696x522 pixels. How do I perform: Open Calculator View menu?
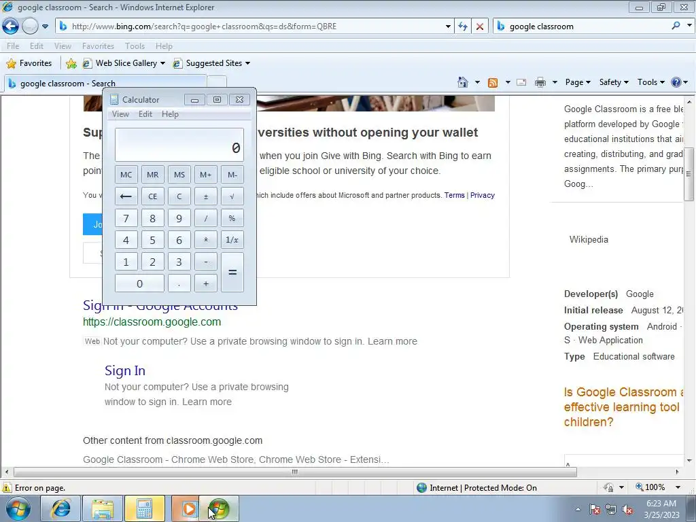120,114
